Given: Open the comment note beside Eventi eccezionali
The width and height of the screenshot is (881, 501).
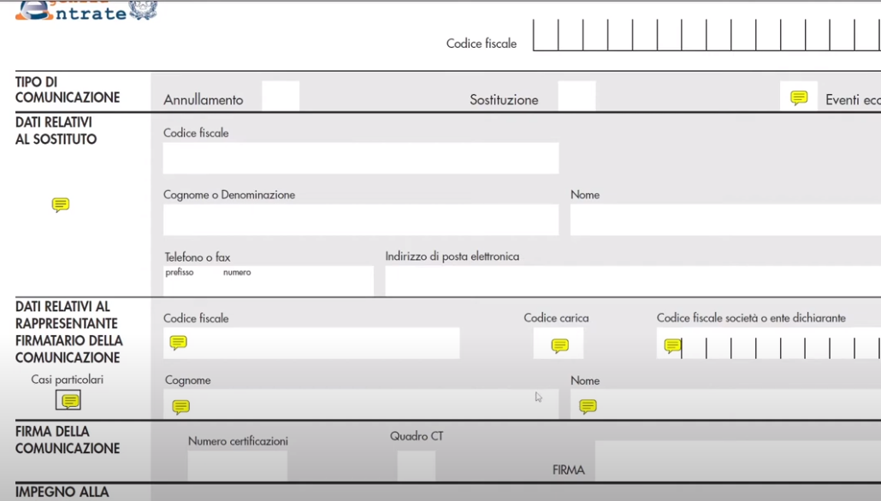Looking at the screenshot, I should coord(799,97).
